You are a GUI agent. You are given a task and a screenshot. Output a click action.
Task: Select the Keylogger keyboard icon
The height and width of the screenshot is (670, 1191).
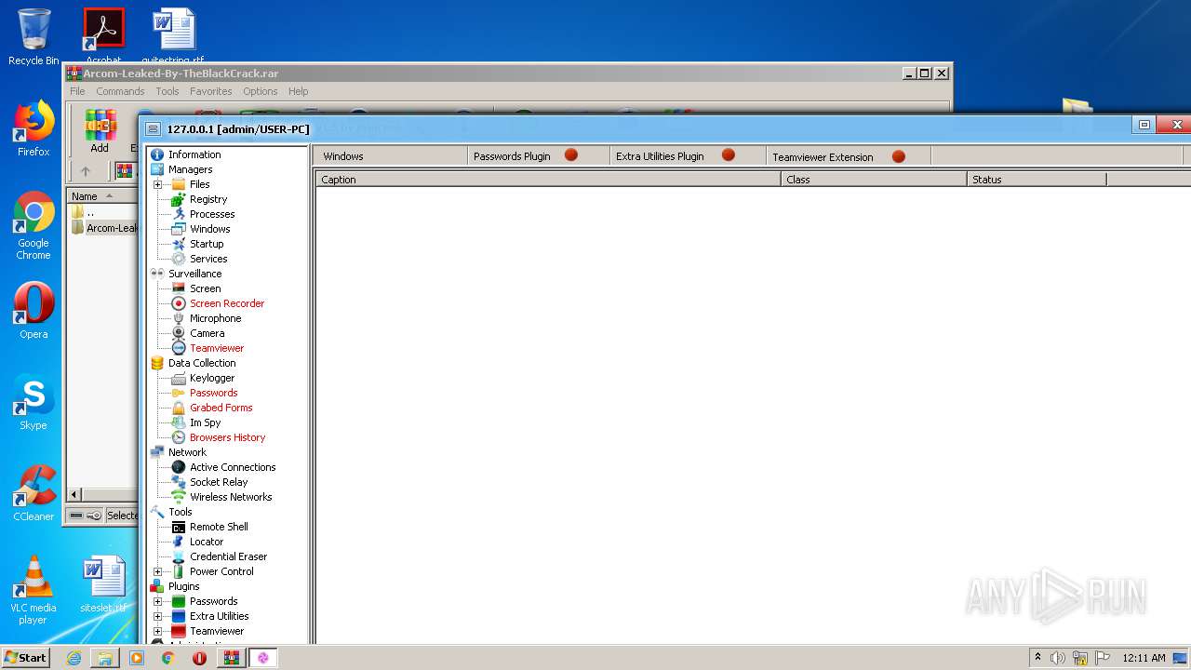point(179,378)
